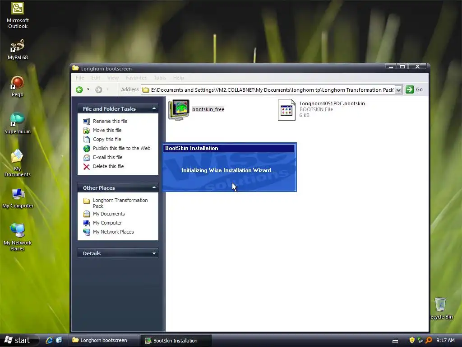Click the network connection tray icon
This screenshot has width=462, height=347.
(420, 340)
